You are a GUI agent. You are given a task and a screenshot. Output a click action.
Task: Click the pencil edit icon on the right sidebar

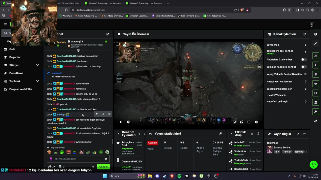click(x=315, y=43)
